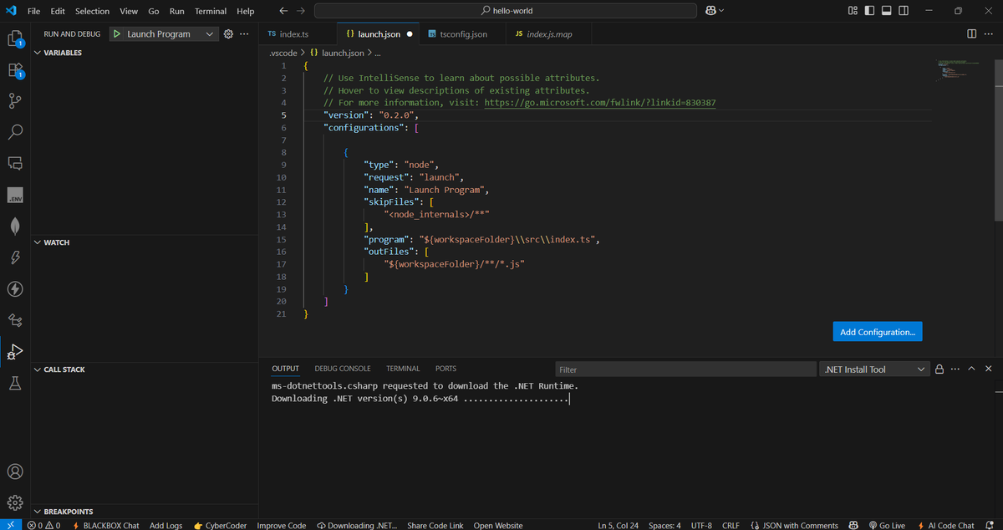Open the Remote Explorer monitor icon
This screenshot has width=1003, height=530.
(x=14, y=163)
